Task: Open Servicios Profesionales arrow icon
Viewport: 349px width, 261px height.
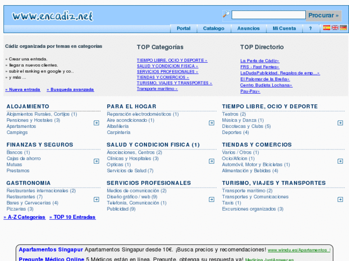Action: coord(211,200)
